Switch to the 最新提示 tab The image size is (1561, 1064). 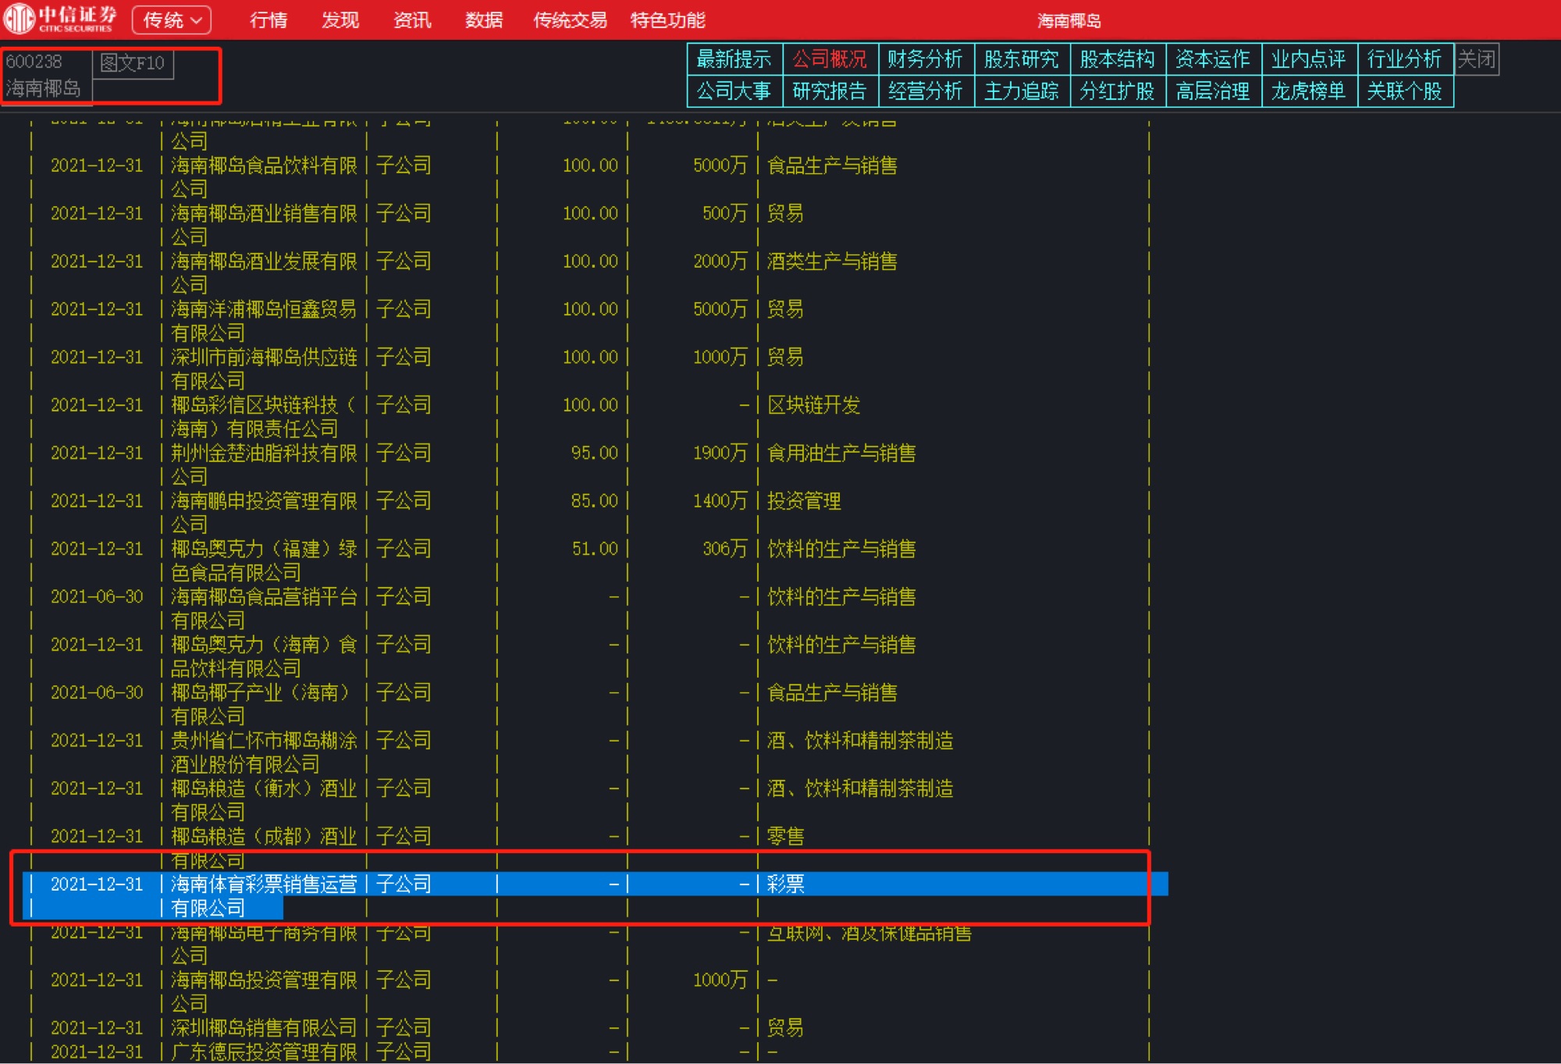click(734, 59)
